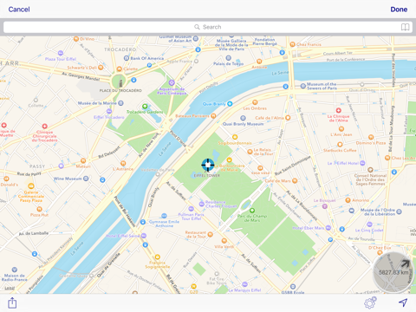This screenshot has height=312, width=416.
Task: Select the Parc du Champ de Mars marker
Action: point(252,211)
